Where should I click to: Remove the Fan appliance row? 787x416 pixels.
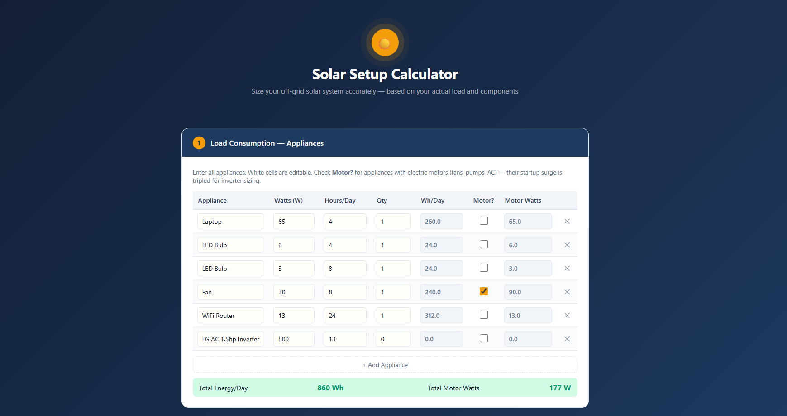click(567, 292)
